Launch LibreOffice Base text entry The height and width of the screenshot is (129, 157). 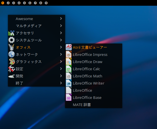tap(87, 98)
